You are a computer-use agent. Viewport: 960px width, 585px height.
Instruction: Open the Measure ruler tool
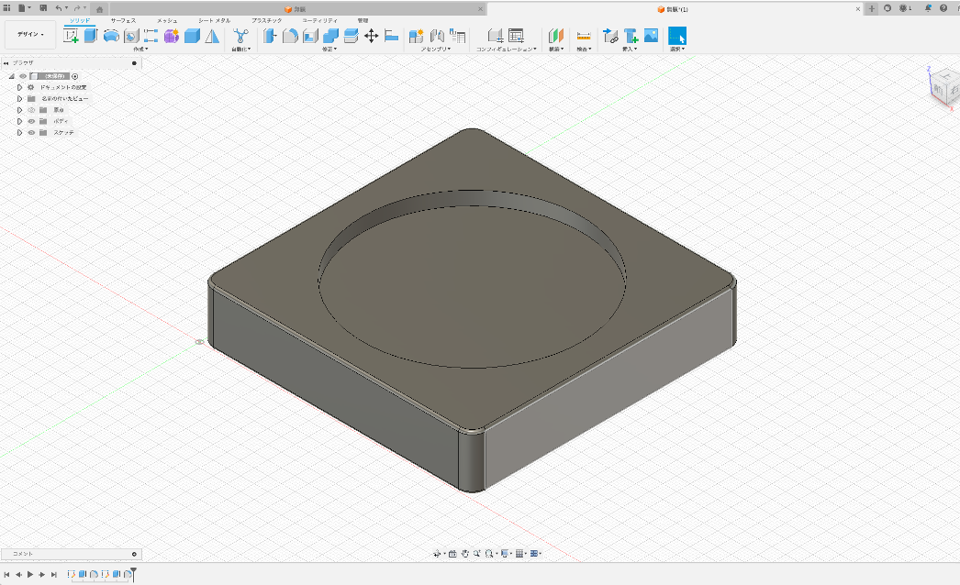(583, 36)
